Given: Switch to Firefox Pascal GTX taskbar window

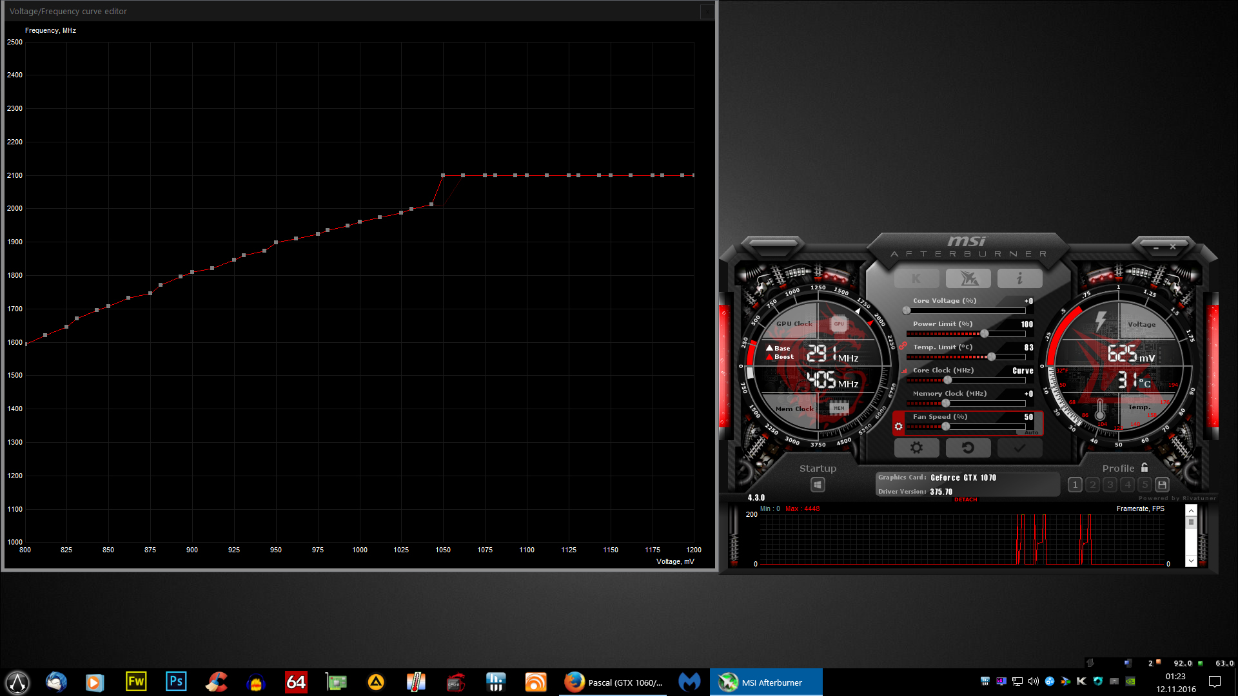Looking at the screenshot, I should pyautogui.click(x=614, y=682).
